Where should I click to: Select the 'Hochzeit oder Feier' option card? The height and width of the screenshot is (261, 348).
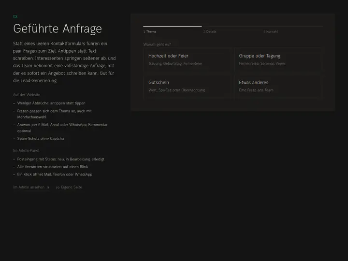[188, 59]
